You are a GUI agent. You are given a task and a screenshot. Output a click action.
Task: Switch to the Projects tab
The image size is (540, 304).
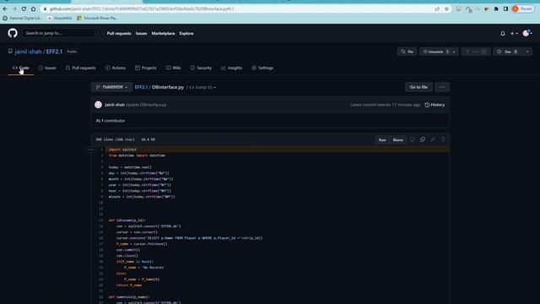(x=146, y=68)
